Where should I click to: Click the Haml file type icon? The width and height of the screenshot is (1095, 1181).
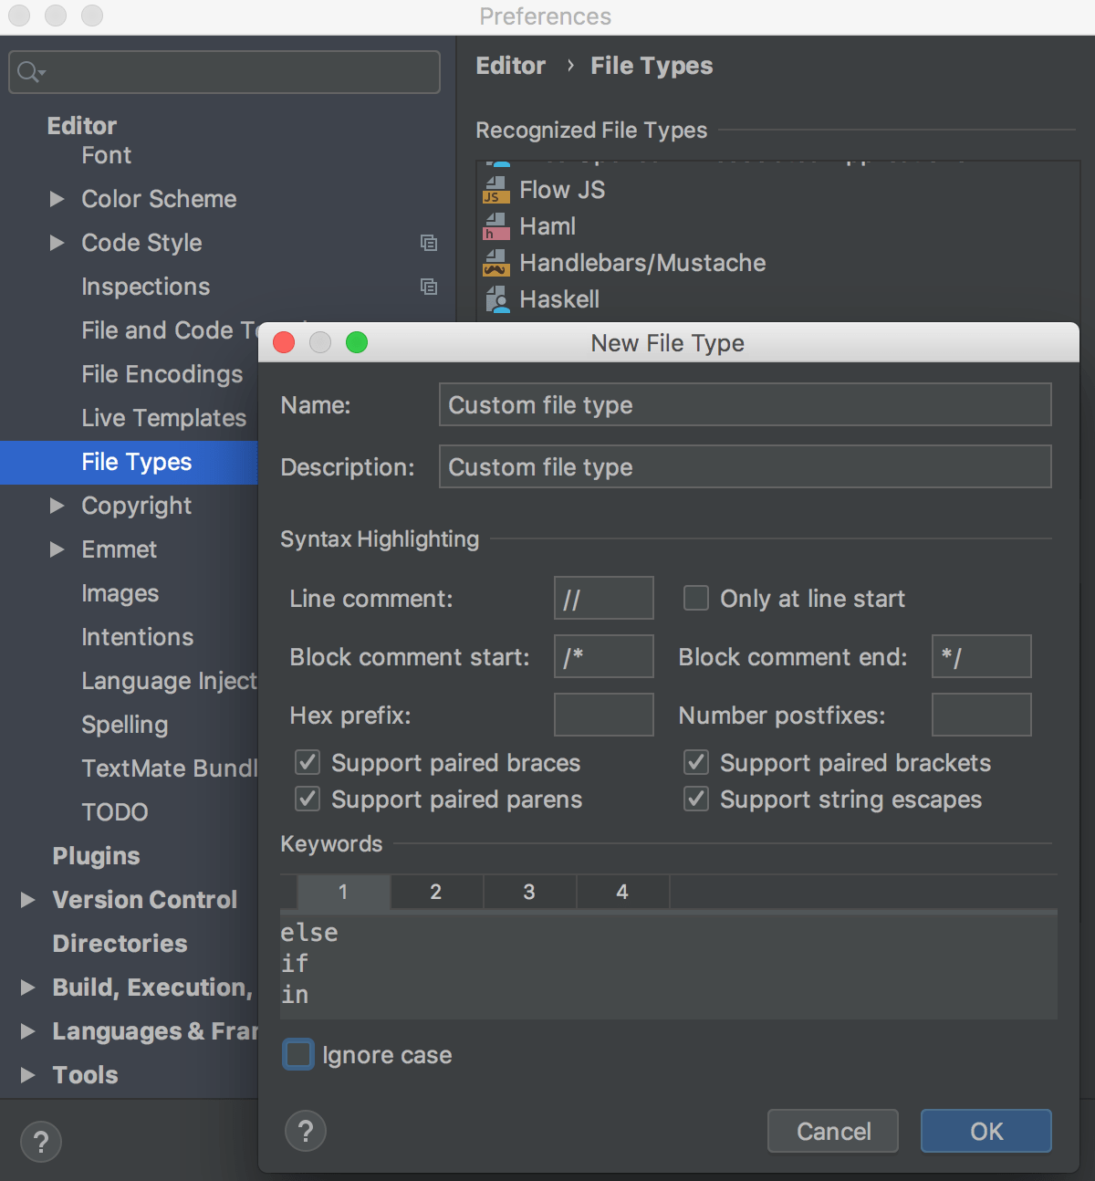pyautogui.click(x=496, y=225)
